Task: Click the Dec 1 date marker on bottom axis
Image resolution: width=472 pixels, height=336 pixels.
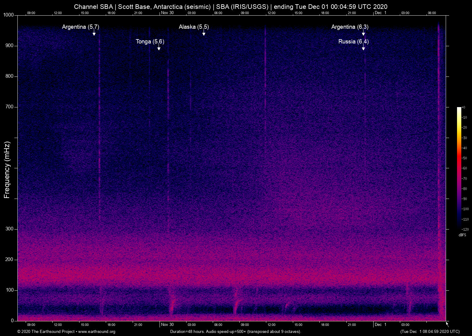Action: coord(380,325)
